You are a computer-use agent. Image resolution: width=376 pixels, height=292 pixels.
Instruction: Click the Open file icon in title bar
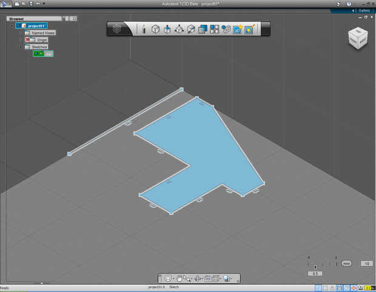tap(24, 4)
